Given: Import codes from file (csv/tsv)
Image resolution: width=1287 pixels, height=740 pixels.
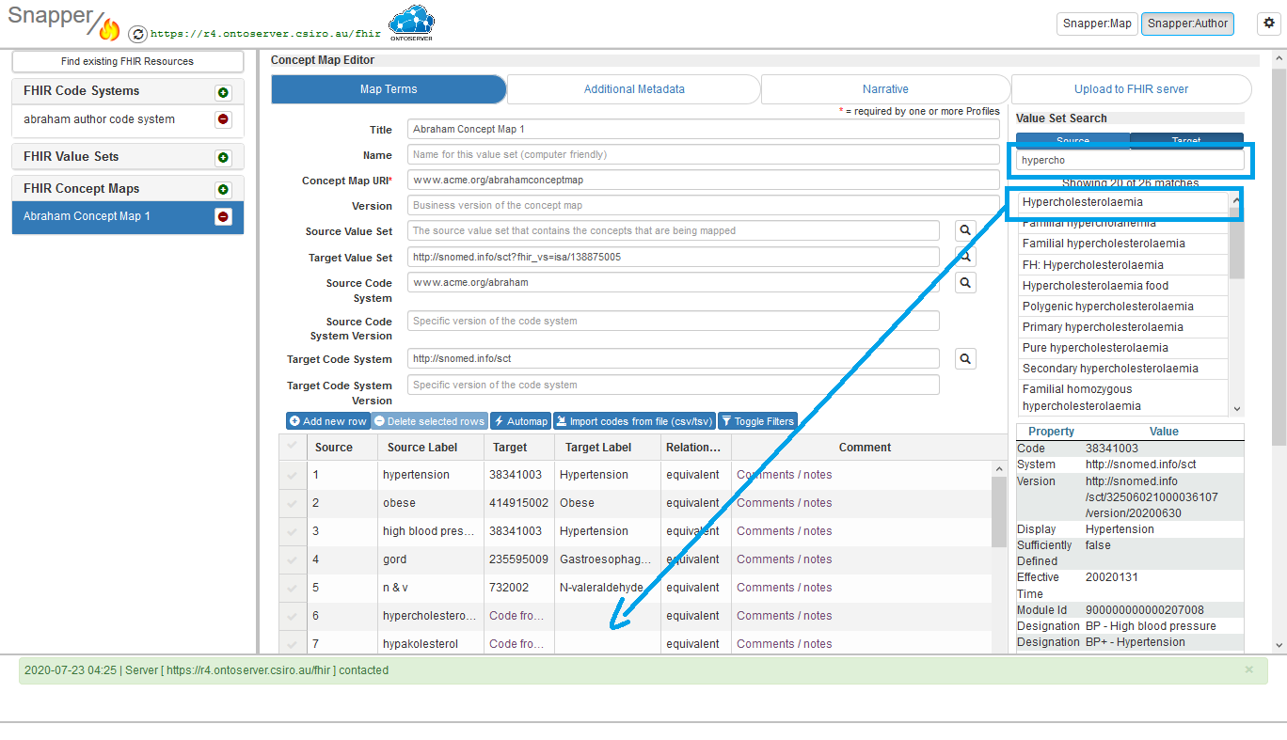Looking at the screenshot, I should (x=634, y=421).
